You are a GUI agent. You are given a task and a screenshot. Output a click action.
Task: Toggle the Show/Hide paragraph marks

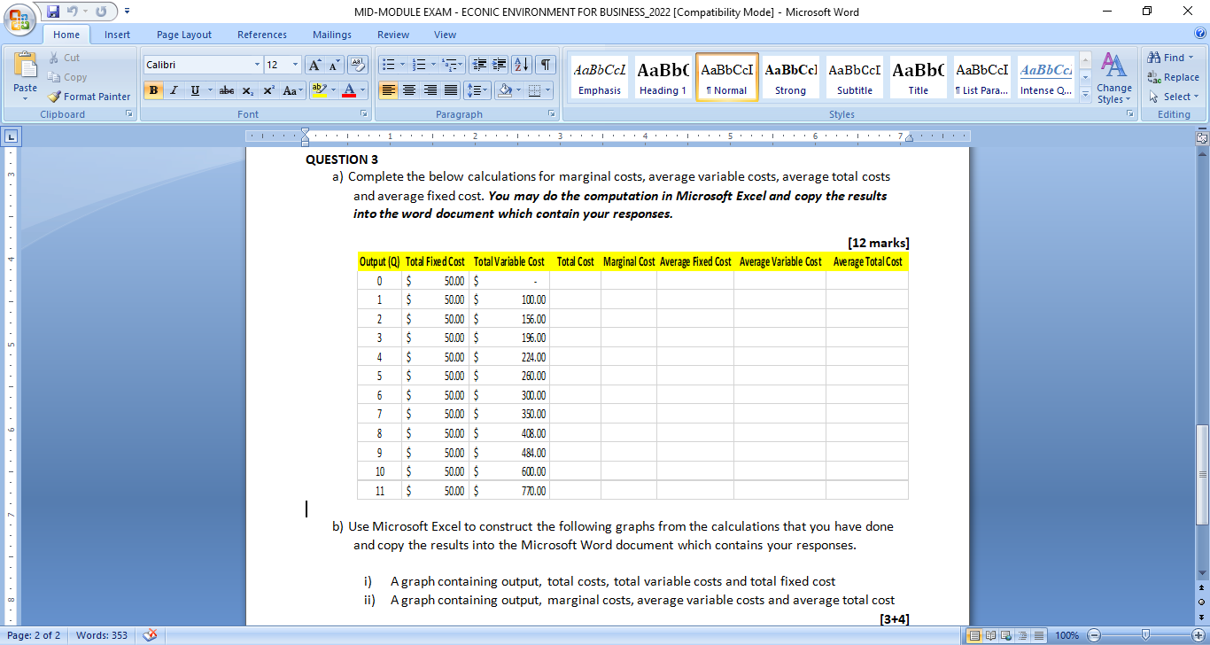pyautogui.click(x=546, y=64)
